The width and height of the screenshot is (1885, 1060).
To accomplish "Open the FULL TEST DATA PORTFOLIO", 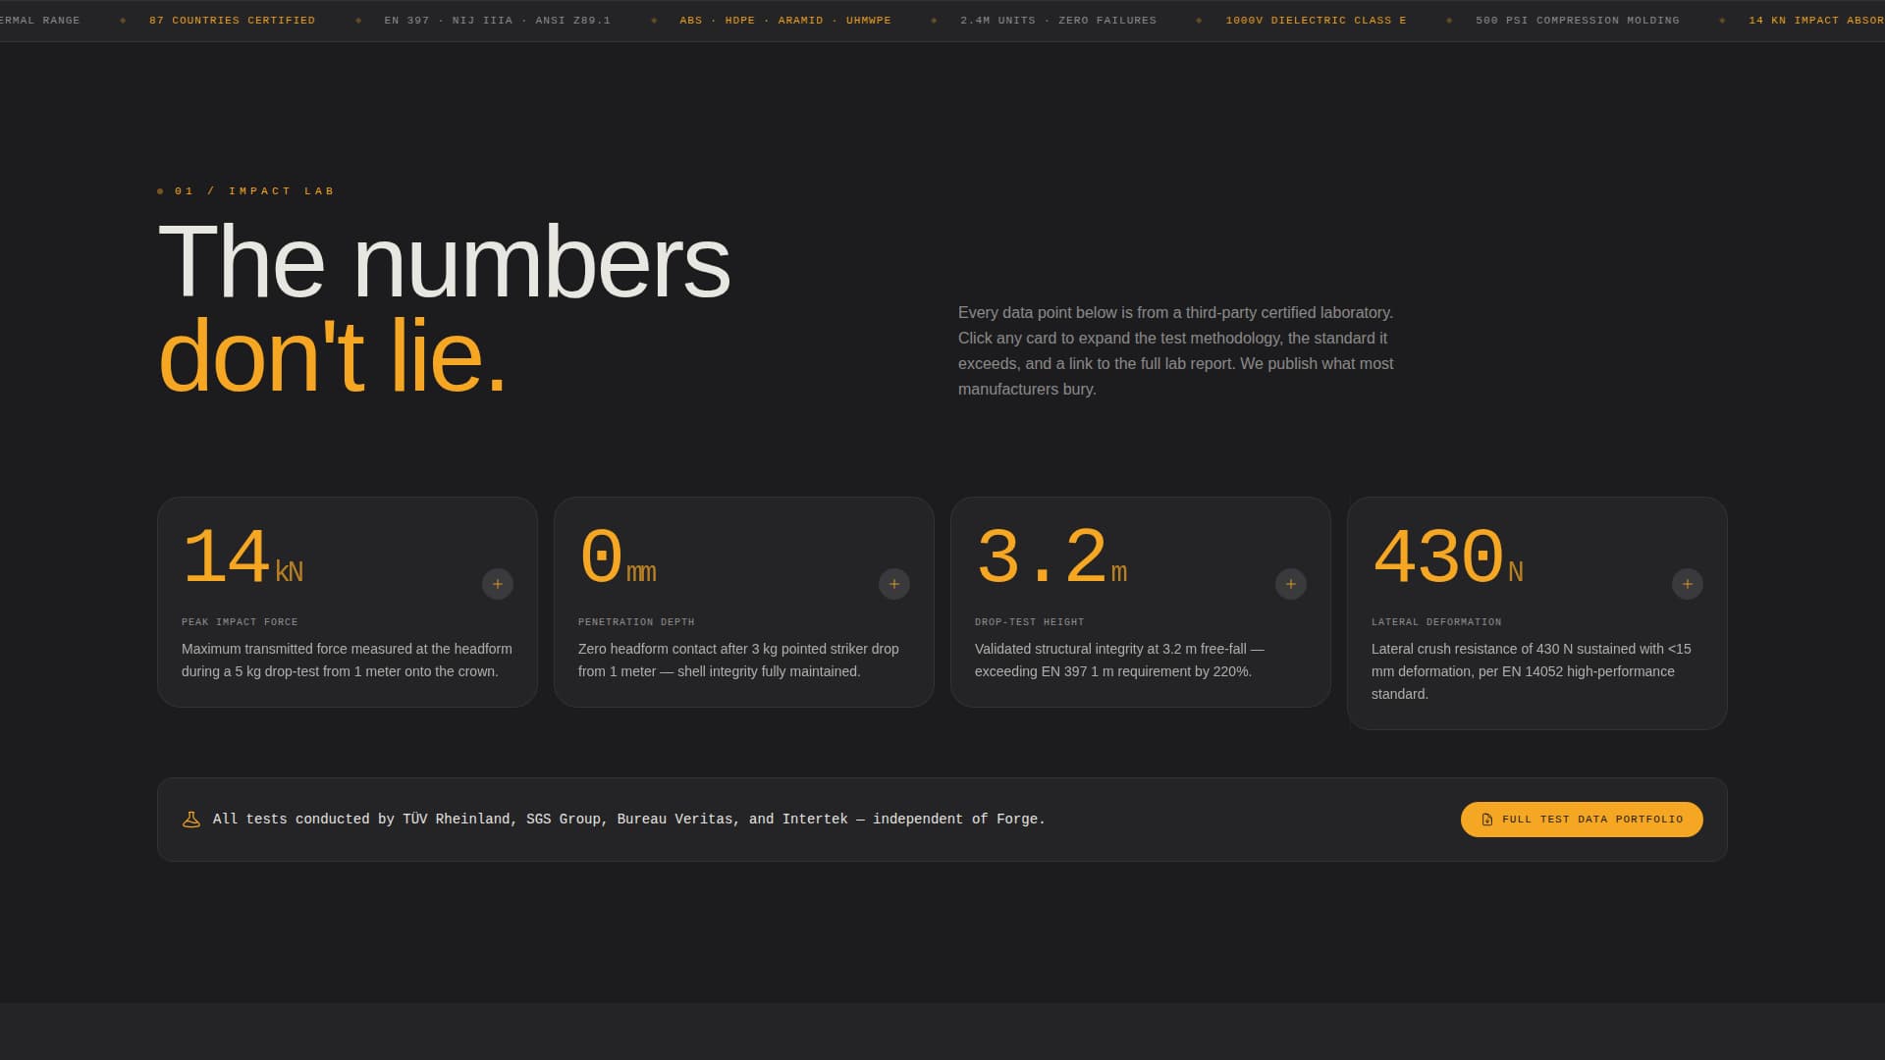I will pos(1582,819).
